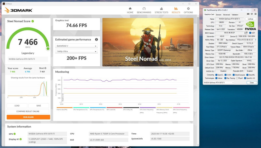Image resolution: width=261 pixels, height=148 pixels.
Task: Toggle GPU Memory Clock Frequency legend swatch
Action: pos(164,108)
